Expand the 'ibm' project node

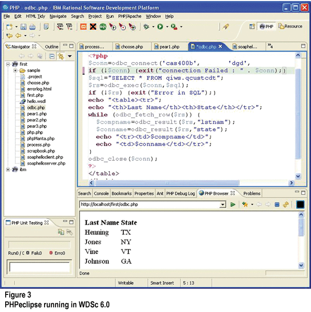point(8,170)
